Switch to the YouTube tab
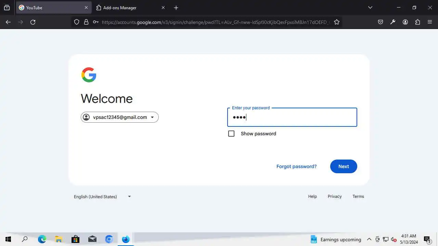Screen dimensions: 438x246 [53, 8]
